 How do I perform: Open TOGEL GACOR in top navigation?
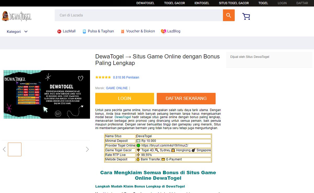point(175,3)
